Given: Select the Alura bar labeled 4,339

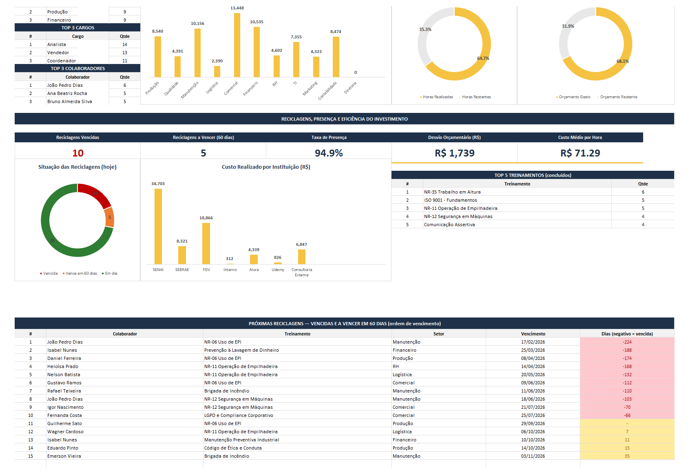Looking at the screenshot, I should point(254,259).
